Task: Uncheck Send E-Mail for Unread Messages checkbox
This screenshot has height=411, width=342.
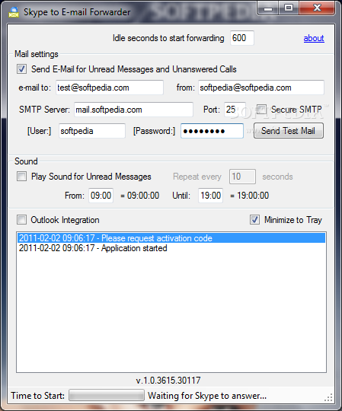Action: tap(21, 69)
